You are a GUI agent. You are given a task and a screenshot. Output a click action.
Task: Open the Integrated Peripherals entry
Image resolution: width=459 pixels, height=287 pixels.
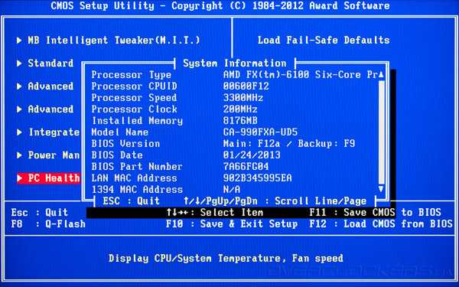pyautogui.click(x=54, y=132)
